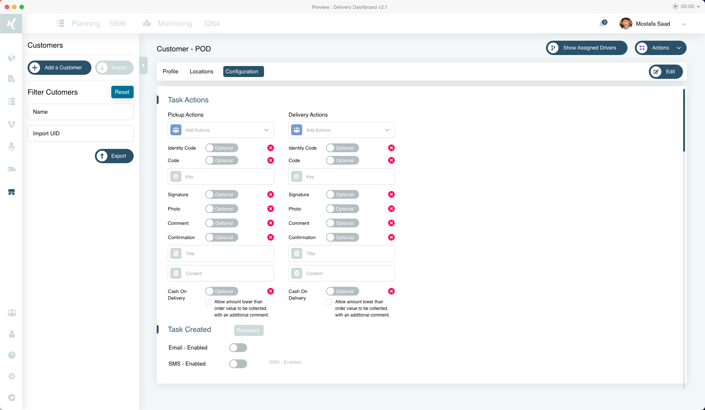Click the Show Assigned Drivers button
The width and height of the screenshot is (705, 410).
pos(586,48)
